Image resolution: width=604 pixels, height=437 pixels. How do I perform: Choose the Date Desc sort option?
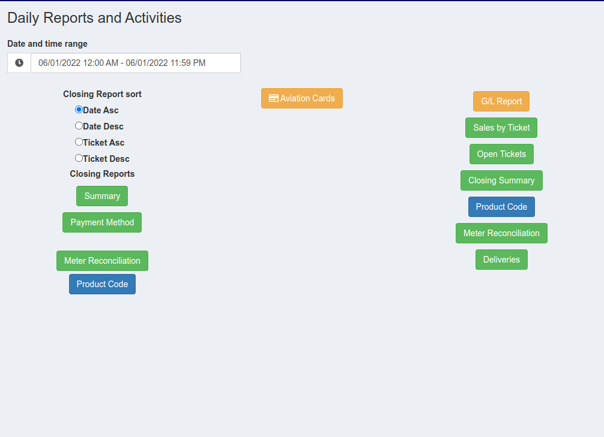79,126
